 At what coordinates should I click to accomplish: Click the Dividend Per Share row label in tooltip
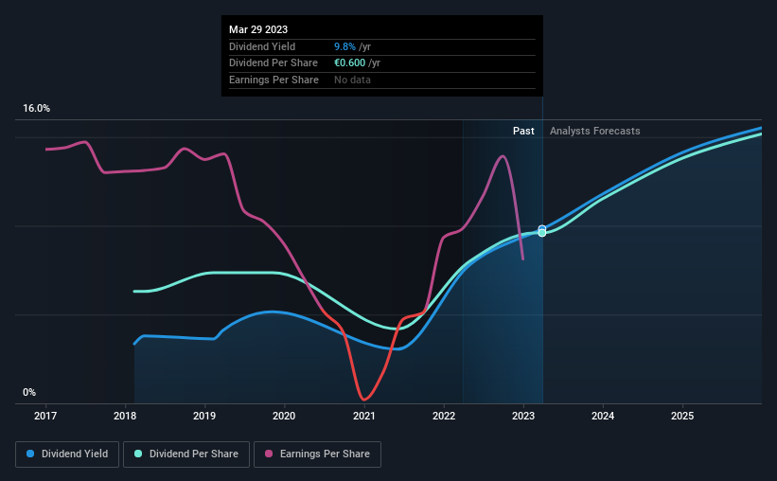point(274,63)
